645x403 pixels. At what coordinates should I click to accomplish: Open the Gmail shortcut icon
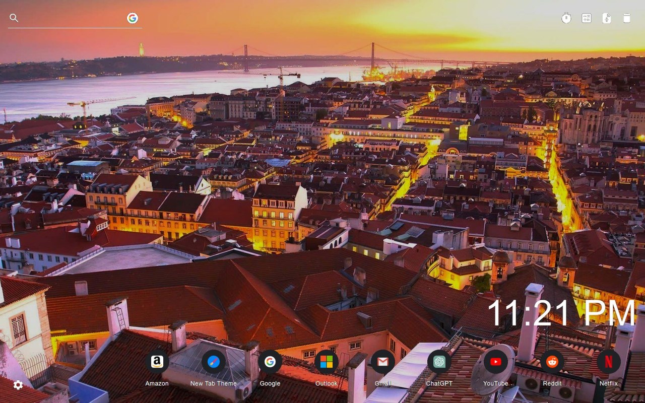(383, 362)
